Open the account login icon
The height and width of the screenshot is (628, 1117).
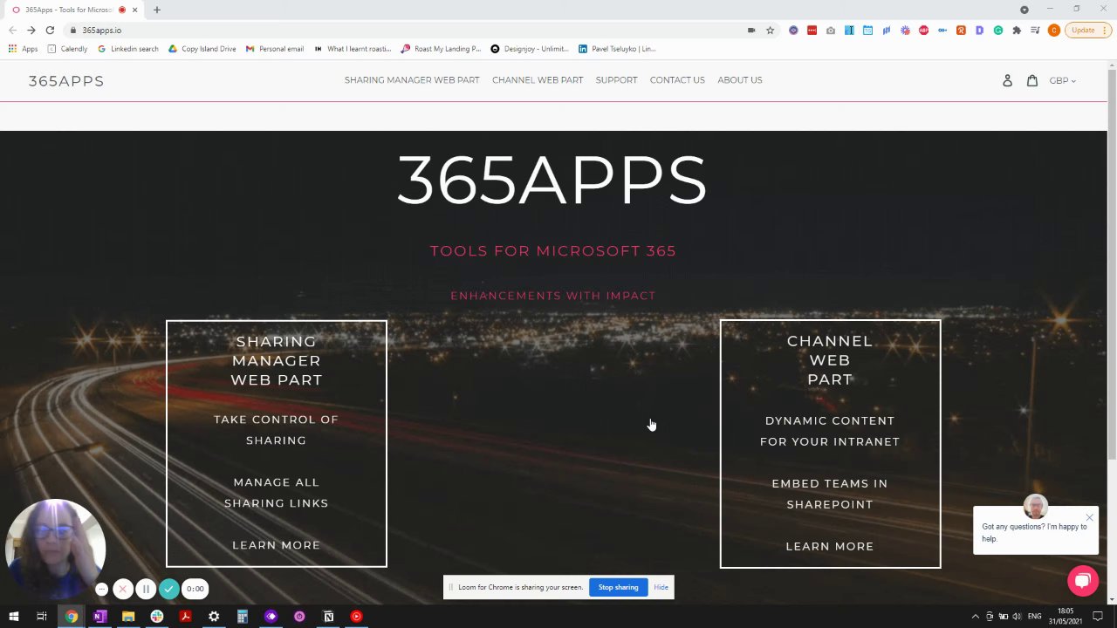coord(1007,80)
